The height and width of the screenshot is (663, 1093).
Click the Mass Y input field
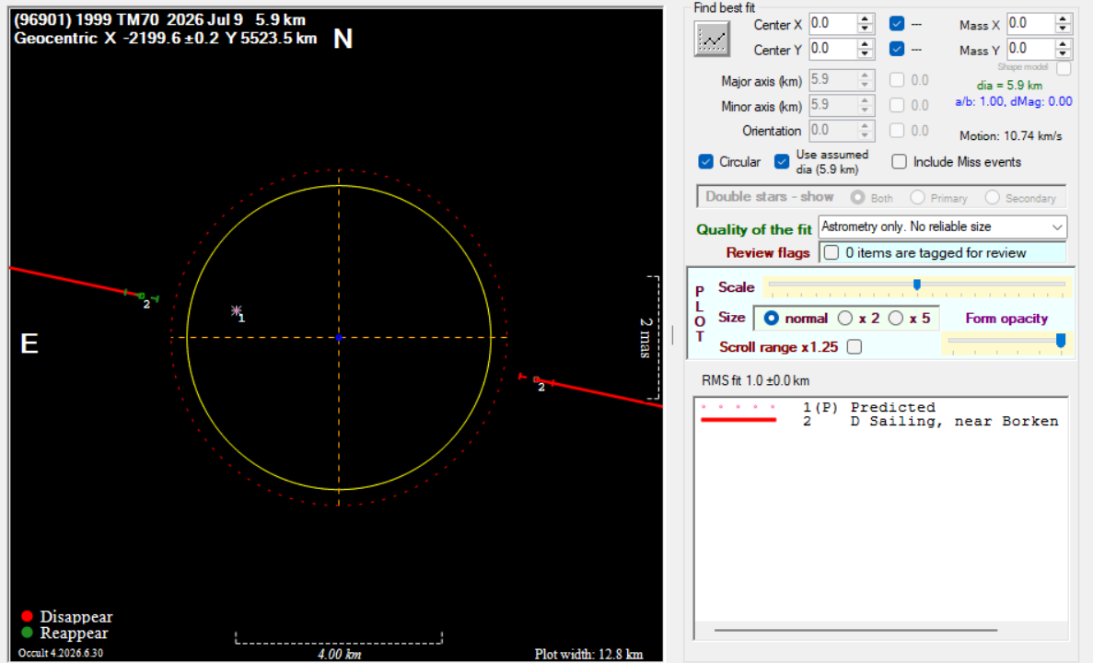click(1031, 49)
